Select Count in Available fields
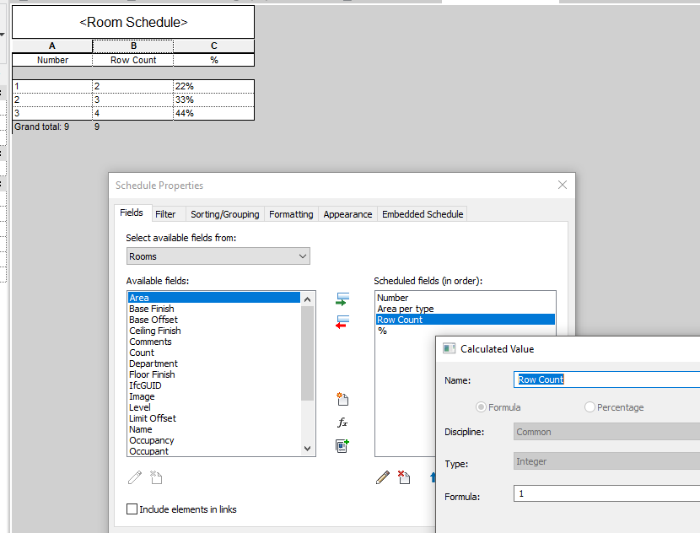 pyautogui.click(x=214, y=353)
